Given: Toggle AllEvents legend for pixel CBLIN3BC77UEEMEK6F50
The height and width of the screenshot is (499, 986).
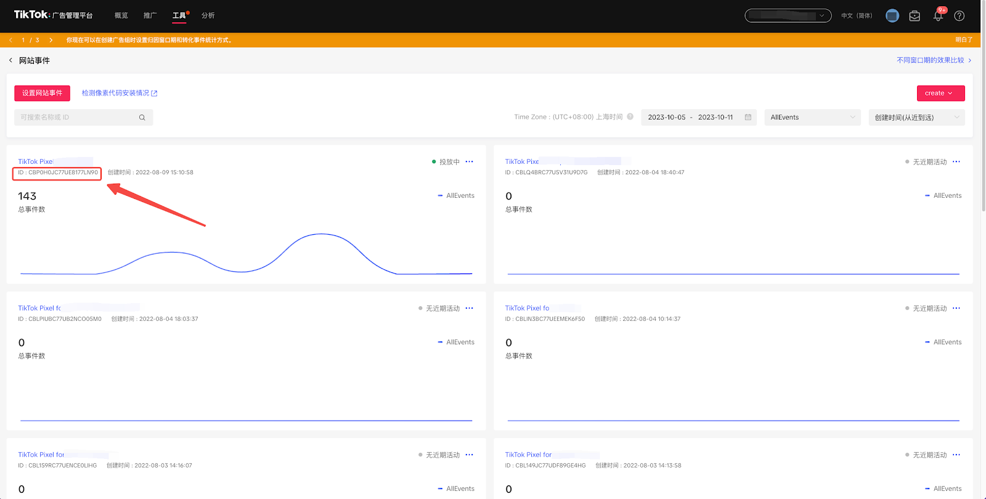Looking at the screenshot, I should 943,343.
